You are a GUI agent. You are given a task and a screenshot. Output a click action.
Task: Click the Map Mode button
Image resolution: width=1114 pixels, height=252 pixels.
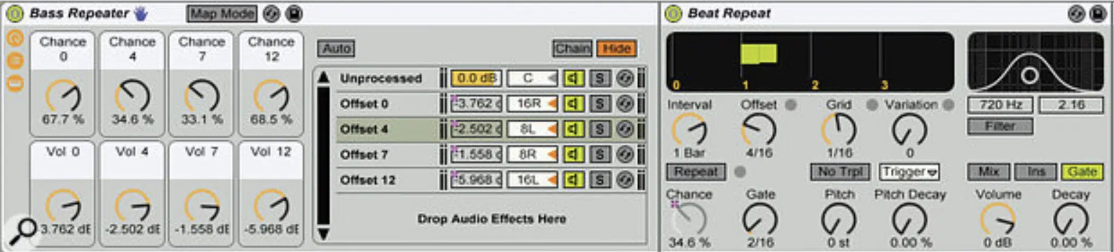(x=221, y=14)
